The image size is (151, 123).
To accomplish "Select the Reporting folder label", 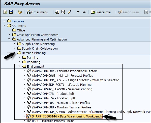I will [34, 62].
